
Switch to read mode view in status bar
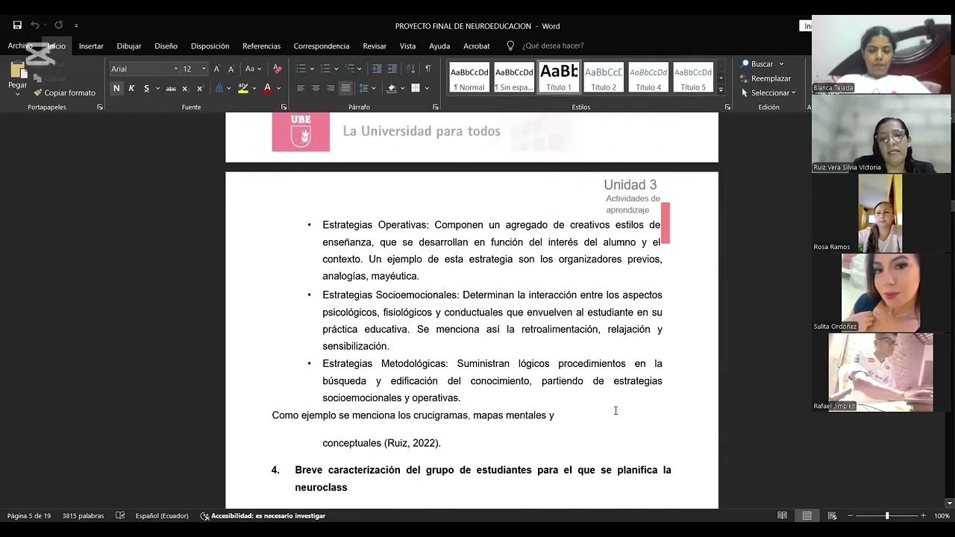(782, 515)
